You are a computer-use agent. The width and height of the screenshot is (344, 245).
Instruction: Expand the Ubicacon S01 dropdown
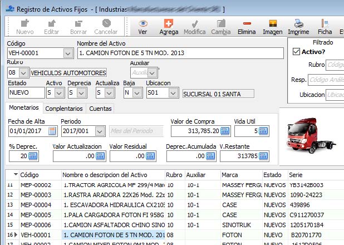pos(173,93)
